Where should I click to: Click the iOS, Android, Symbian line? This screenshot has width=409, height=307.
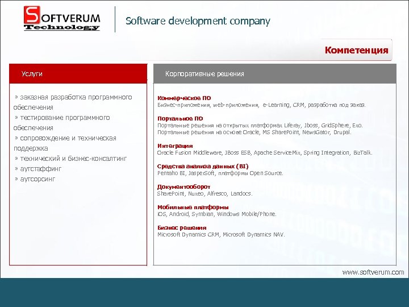pyautogui.click(x=217, y=214)
